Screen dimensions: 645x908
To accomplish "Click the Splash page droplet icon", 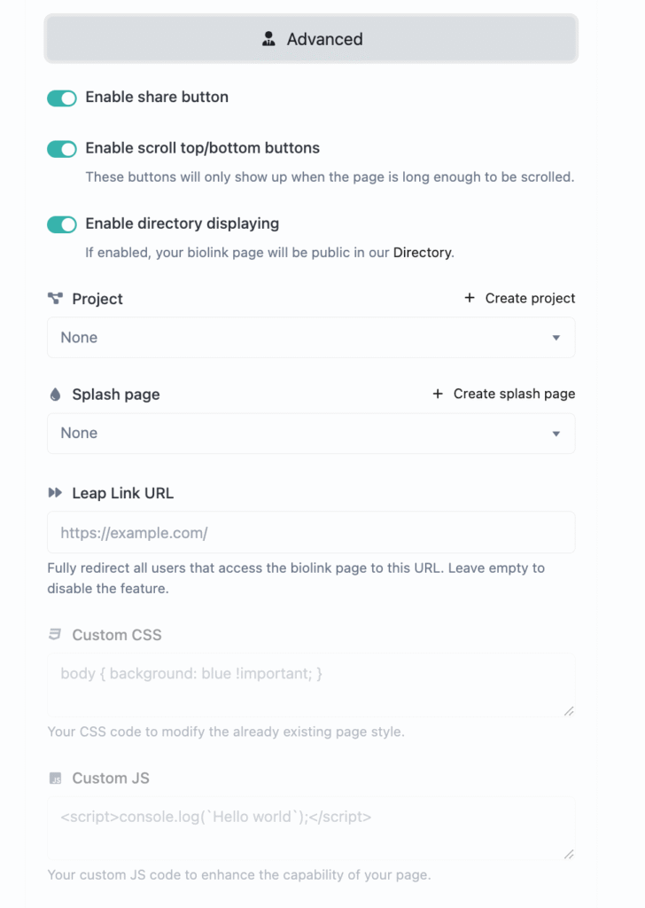I will (x=55, y=395).
